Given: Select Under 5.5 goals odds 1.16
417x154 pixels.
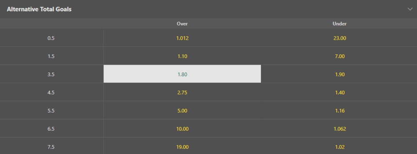Looking at the screenshot, I should coord(339,110).
